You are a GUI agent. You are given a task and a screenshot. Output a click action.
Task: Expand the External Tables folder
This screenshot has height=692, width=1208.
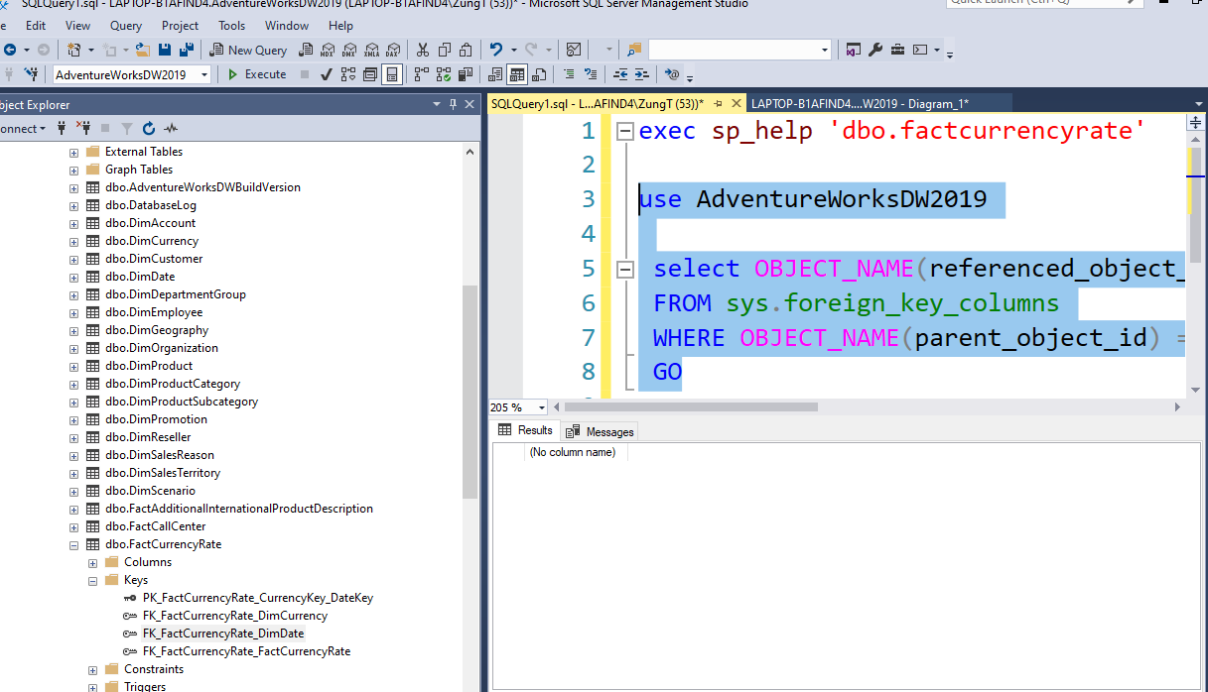tap(73, 152)
